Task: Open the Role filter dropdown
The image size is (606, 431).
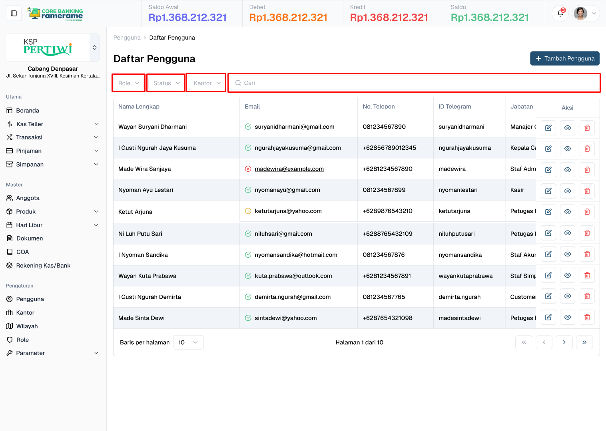Action: pos(128,83)
